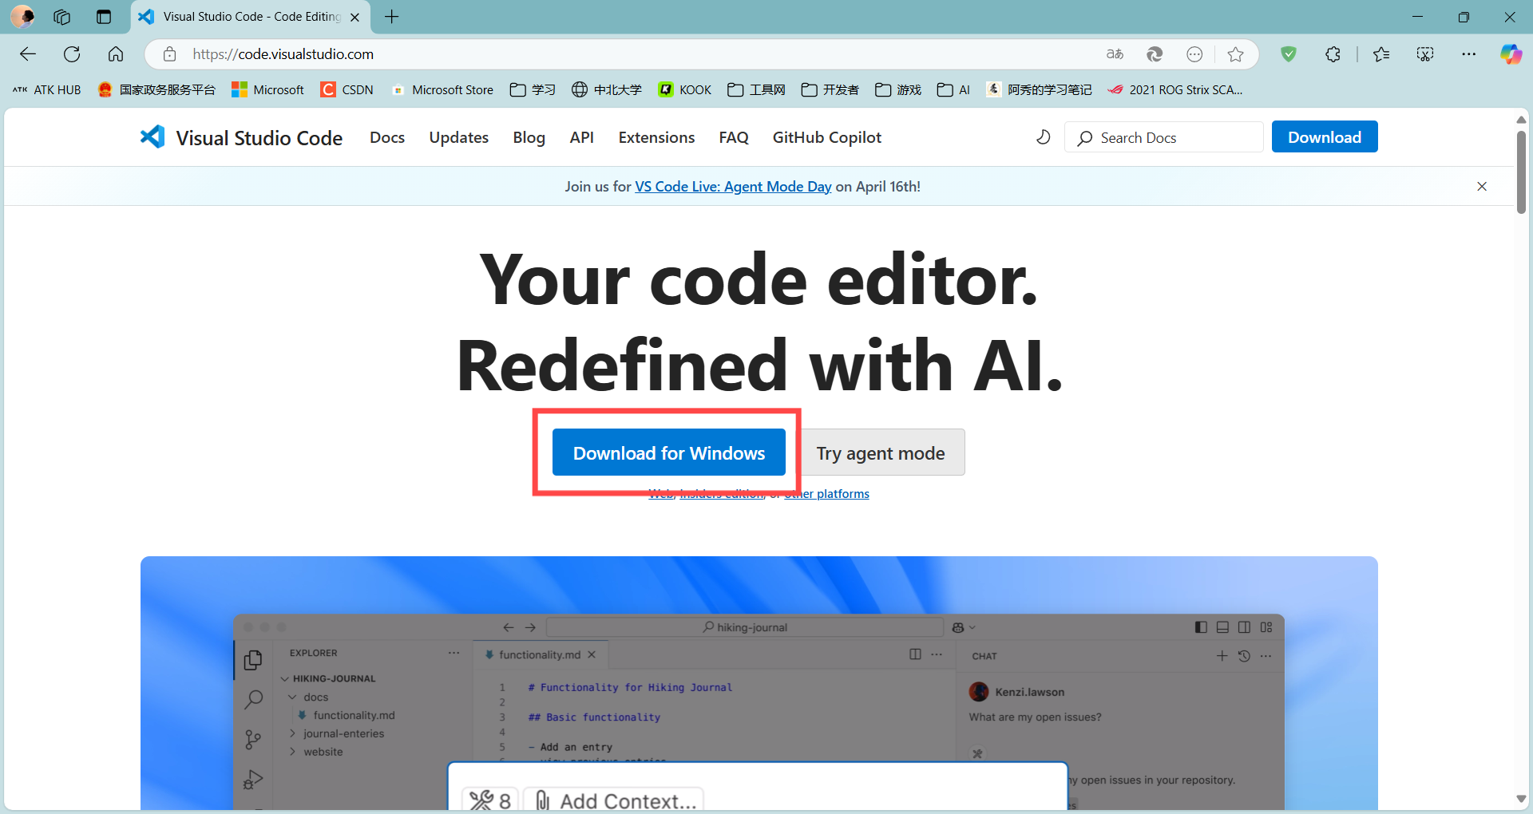Select the functionality.md tab
Screen dimensions: 1533x814
coord(538,654)
